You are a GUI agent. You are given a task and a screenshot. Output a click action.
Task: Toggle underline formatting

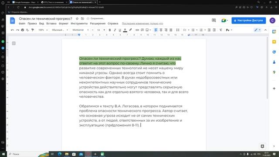tap(120, 30)
